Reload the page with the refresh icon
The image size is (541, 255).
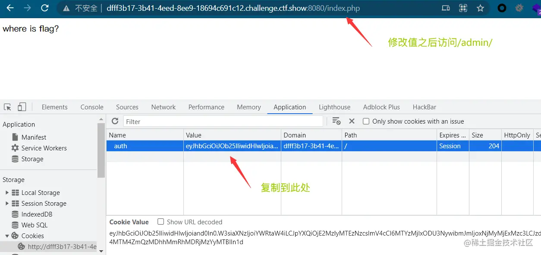click(x=44, y=8)
